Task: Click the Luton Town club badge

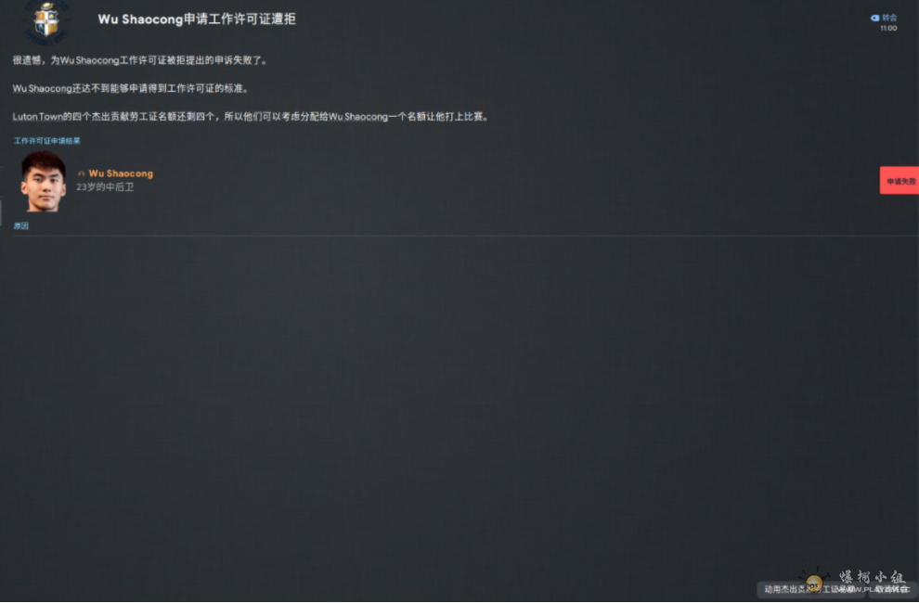Action: 46,21
